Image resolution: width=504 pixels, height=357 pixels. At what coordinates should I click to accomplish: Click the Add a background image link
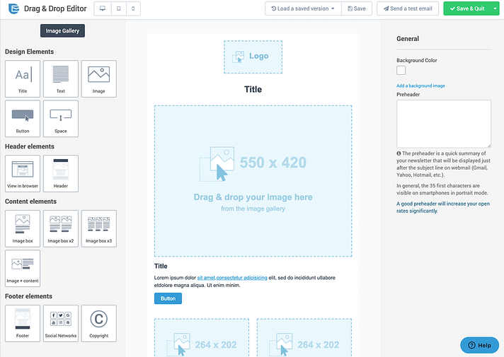pyautogui.click(x=420, y=86)
